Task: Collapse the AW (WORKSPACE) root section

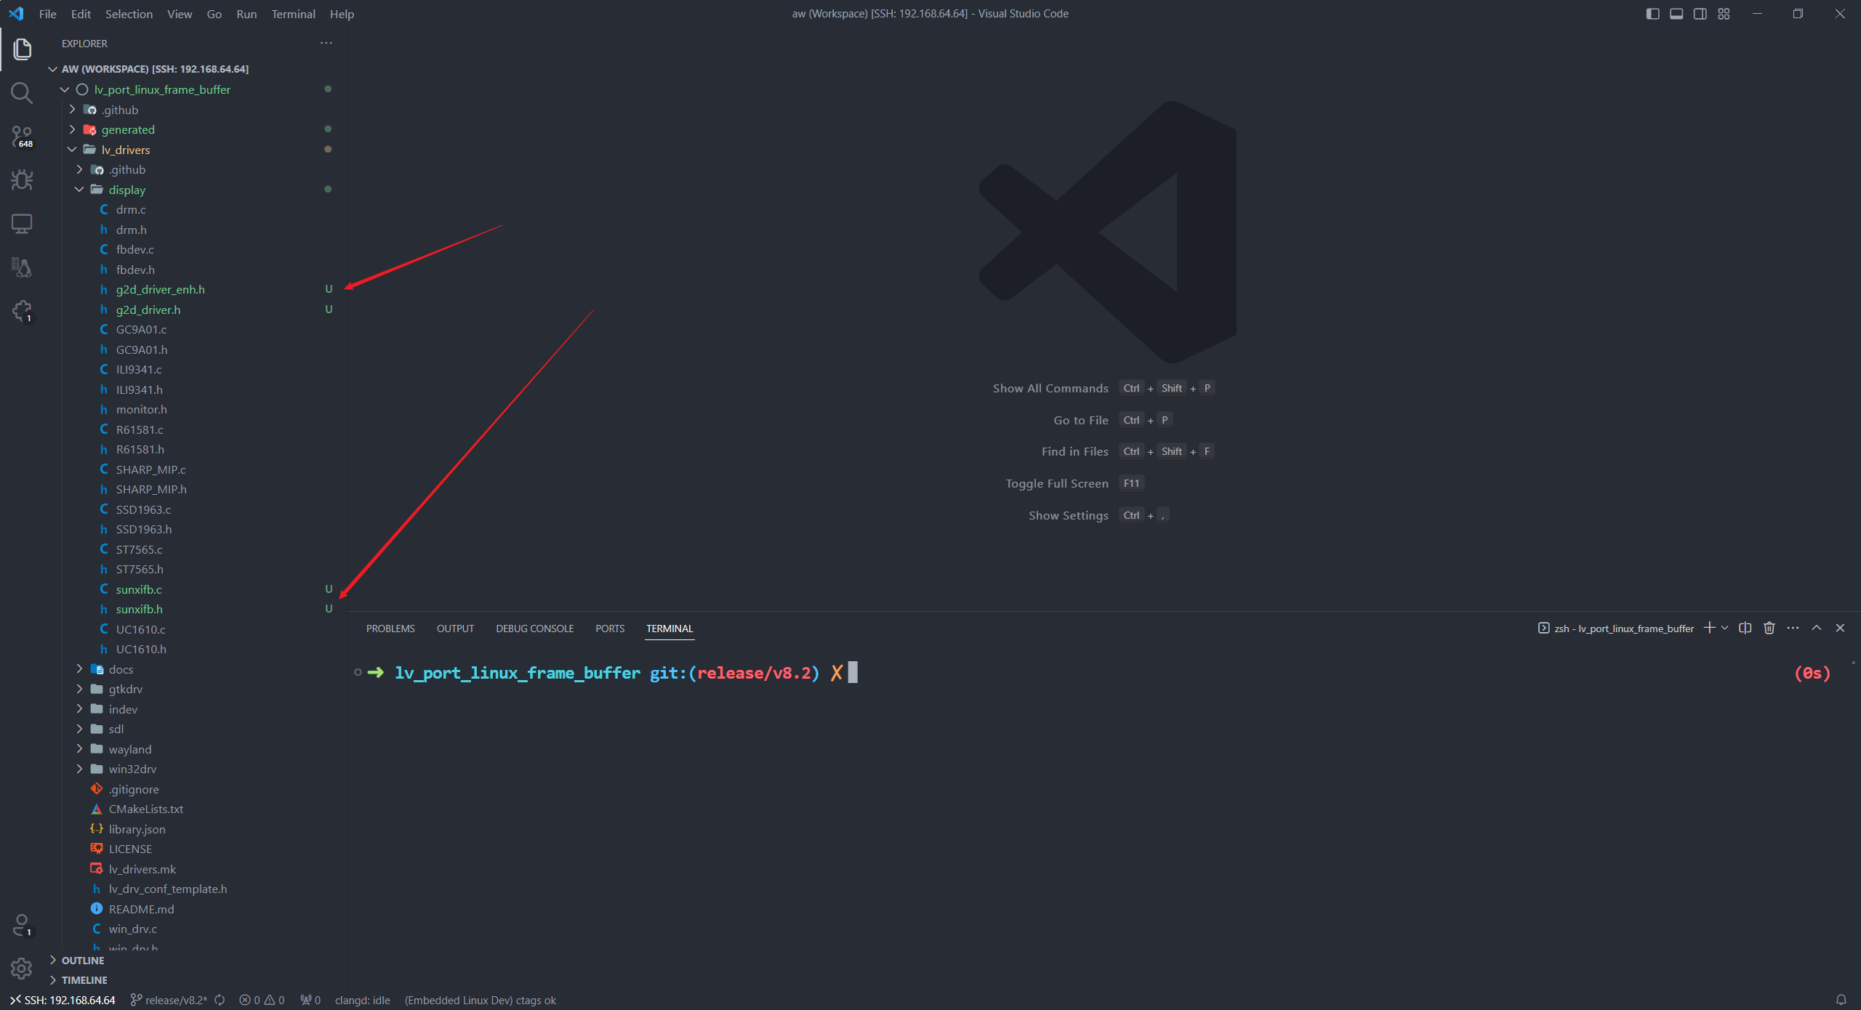Action: (52, 69)
